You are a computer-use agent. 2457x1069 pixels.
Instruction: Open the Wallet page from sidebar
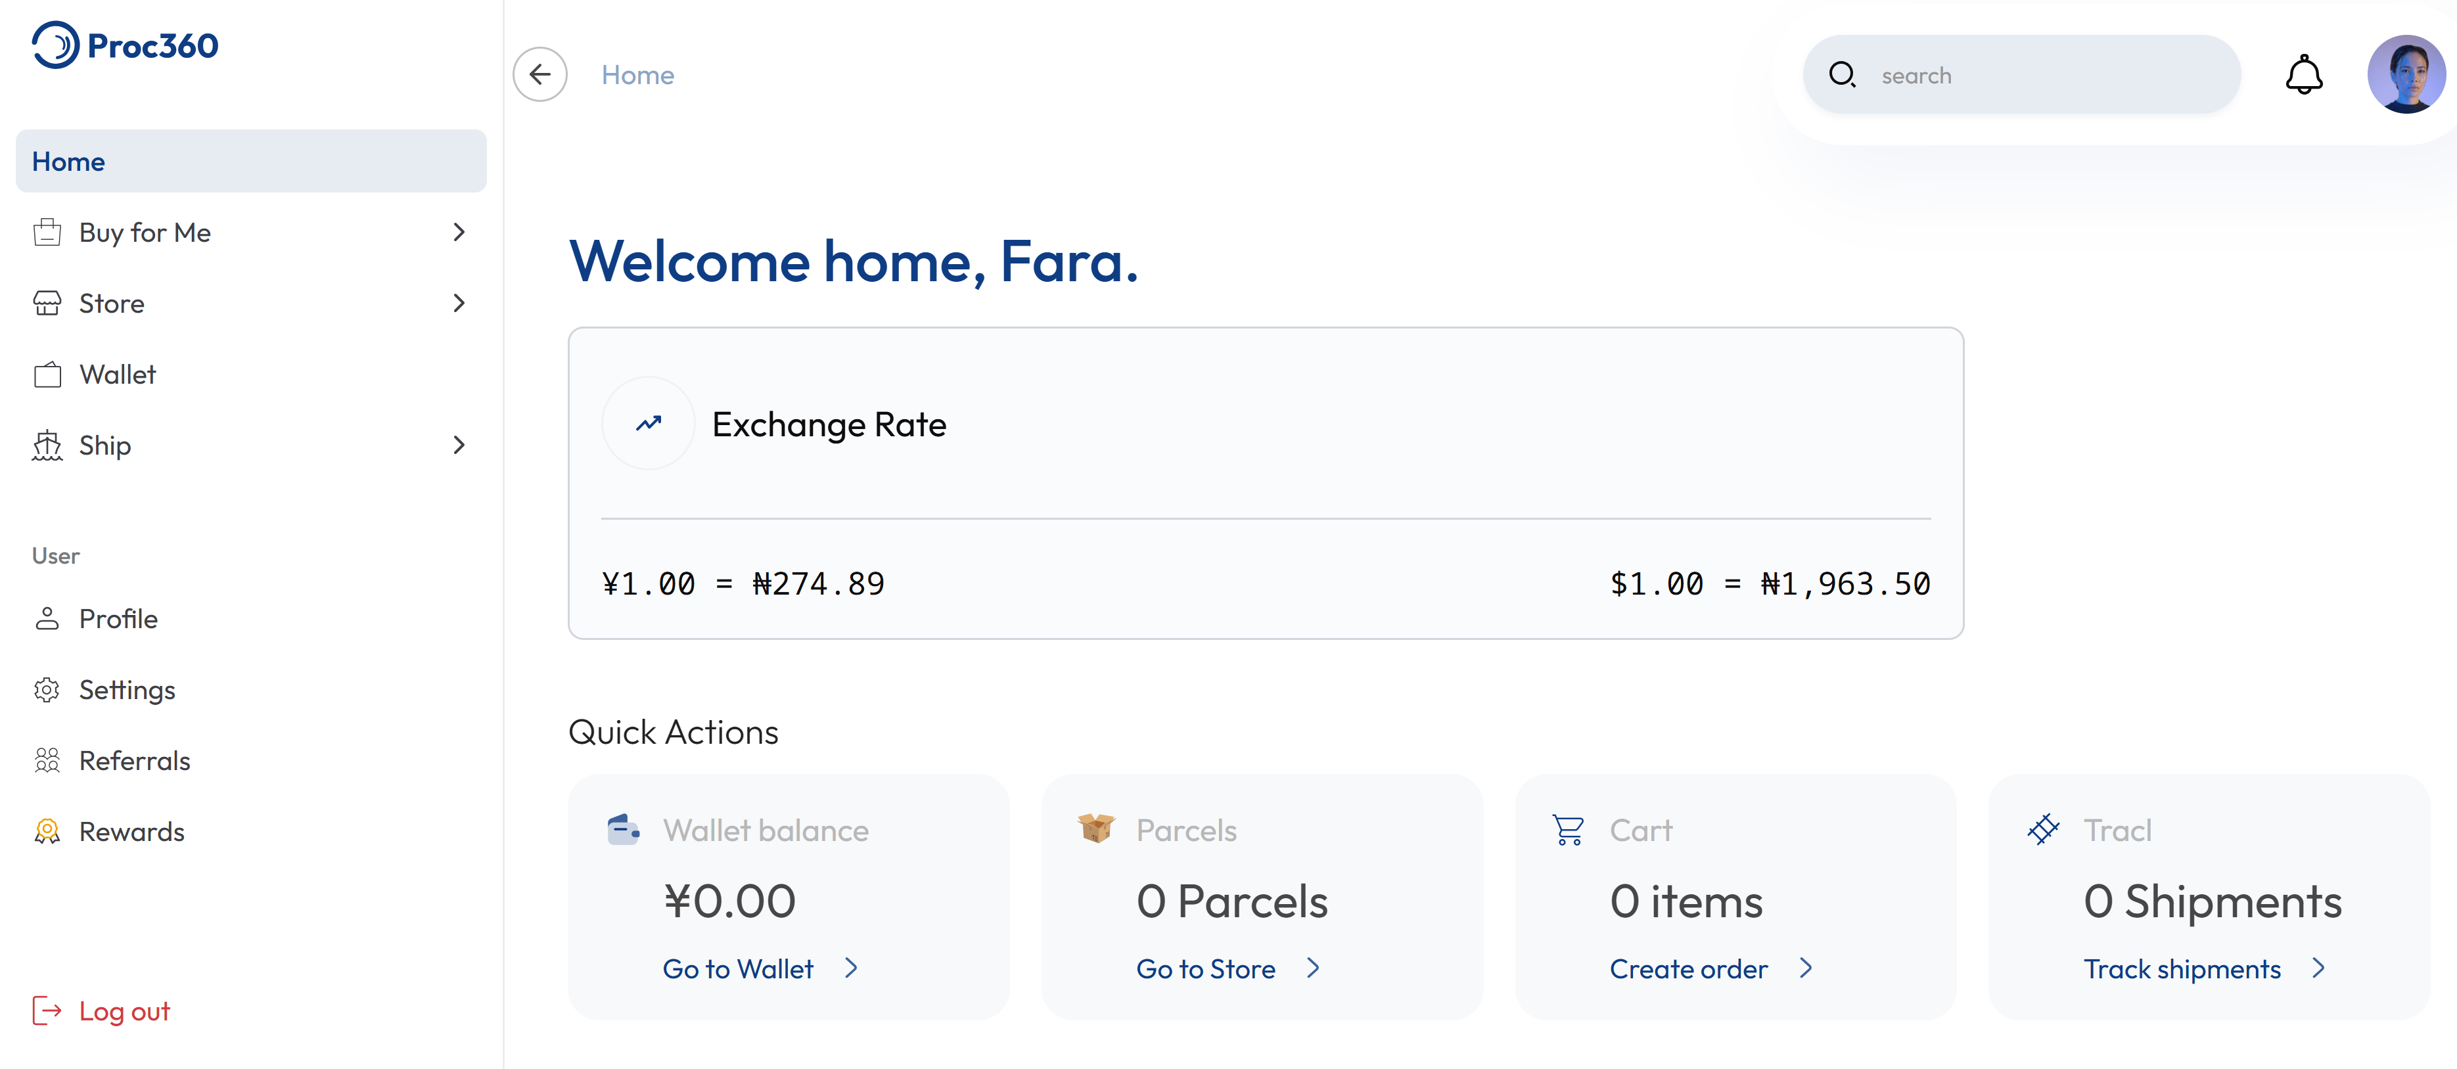118,375
